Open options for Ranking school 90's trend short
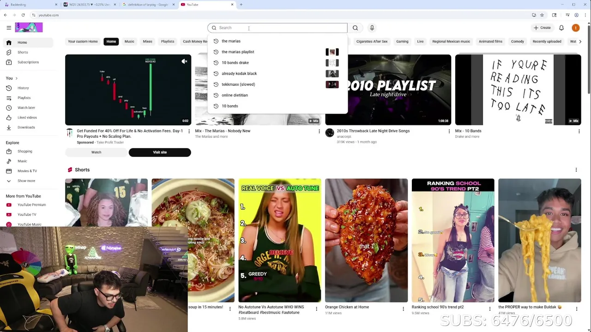This screenshot has height=332, width=591. [x=490, y=308]
